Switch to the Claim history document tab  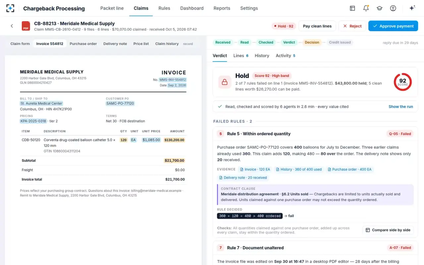click(167, 44)
